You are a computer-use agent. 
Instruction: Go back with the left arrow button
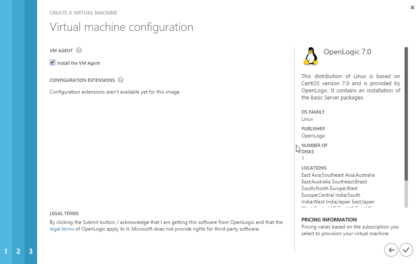[x=391, y=250]
